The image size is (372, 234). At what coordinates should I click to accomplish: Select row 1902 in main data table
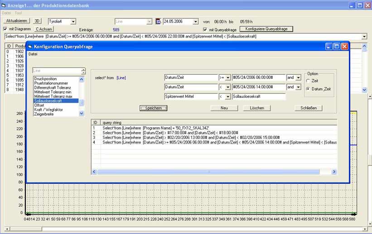[15, 52]
